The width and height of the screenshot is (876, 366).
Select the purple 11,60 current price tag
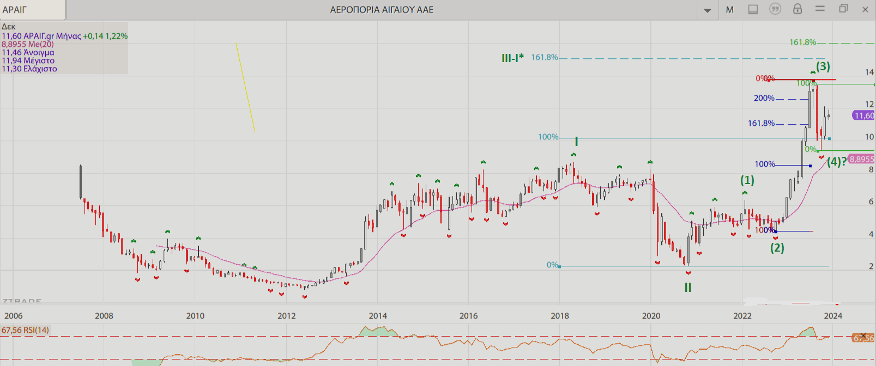pos(863,115)
